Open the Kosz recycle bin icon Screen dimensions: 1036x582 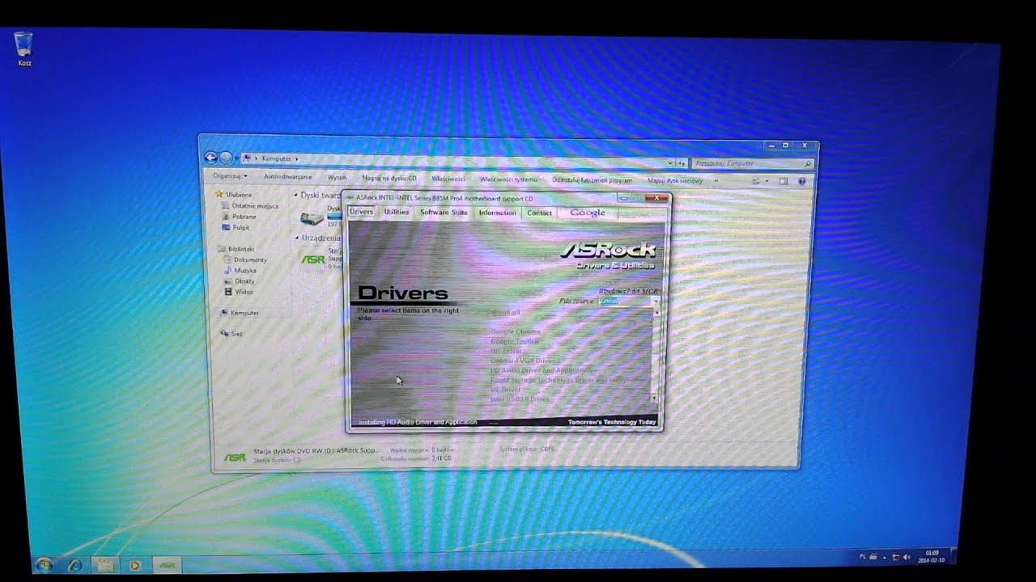click(x=24, y=48)
